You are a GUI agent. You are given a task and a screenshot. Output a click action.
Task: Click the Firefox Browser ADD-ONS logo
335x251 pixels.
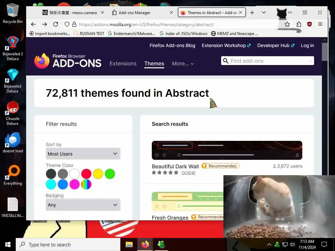68,61
